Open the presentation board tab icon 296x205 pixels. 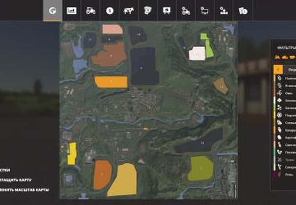point(167,10)
